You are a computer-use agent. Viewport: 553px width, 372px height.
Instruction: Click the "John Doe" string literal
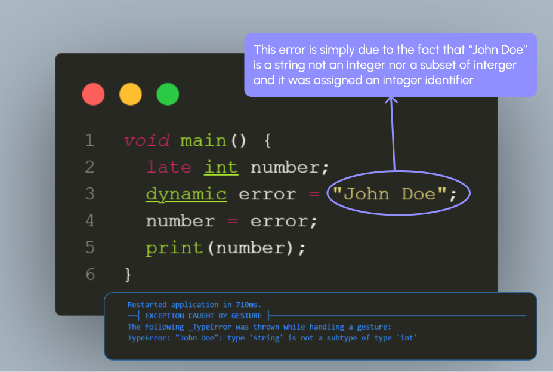coord(390,194)
